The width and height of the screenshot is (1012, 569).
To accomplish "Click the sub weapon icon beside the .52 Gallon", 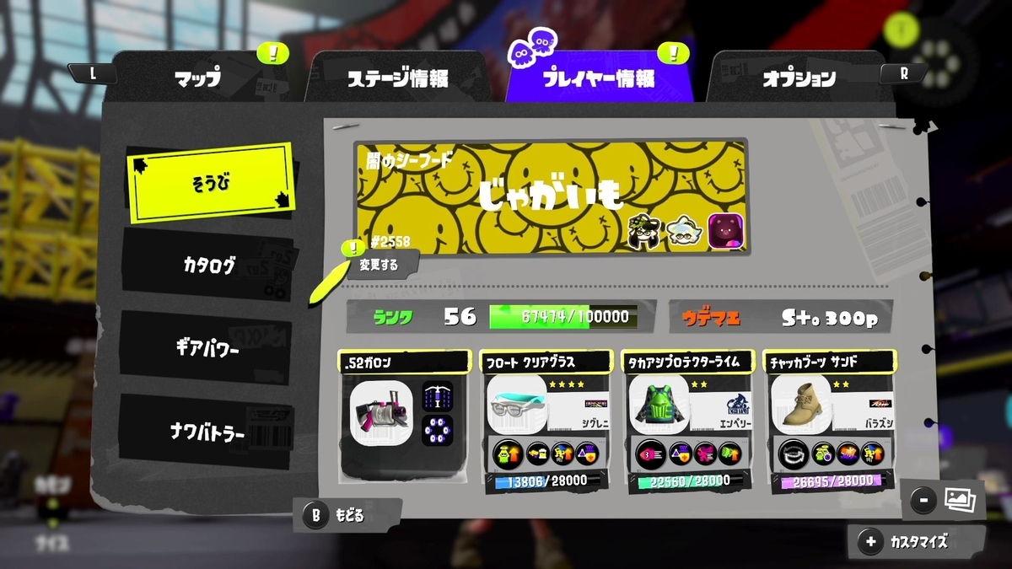I will pos(438,395).
